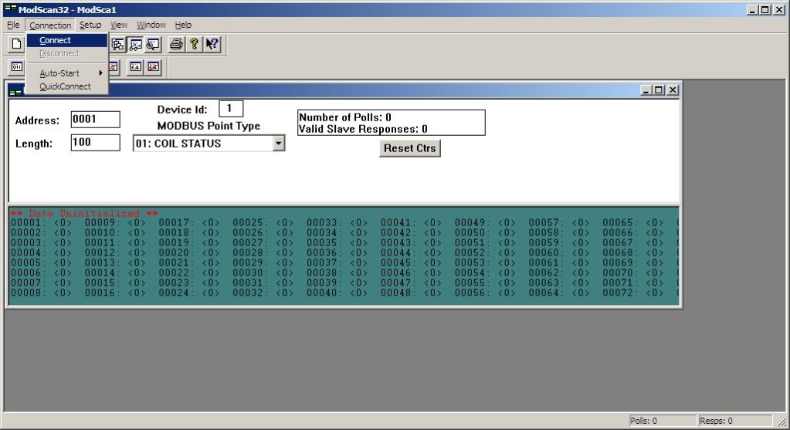Click the Valid Slave Responses: 0 text
The image size is (790, 430).
tap(363, 129)
